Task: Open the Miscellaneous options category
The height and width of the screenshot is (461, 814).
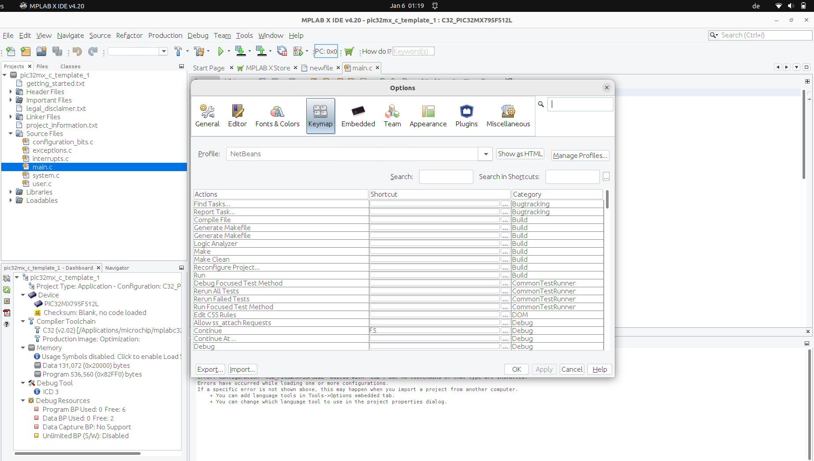Action: pos(508,116)
